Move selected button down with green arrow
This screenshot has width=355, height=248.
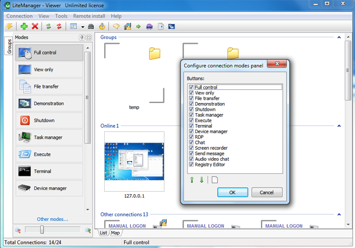point(202,180)
